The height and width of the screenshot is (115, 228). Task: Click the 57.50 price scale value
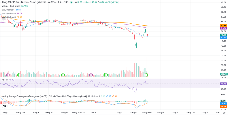pyautogui.click(x=223, y=17)
